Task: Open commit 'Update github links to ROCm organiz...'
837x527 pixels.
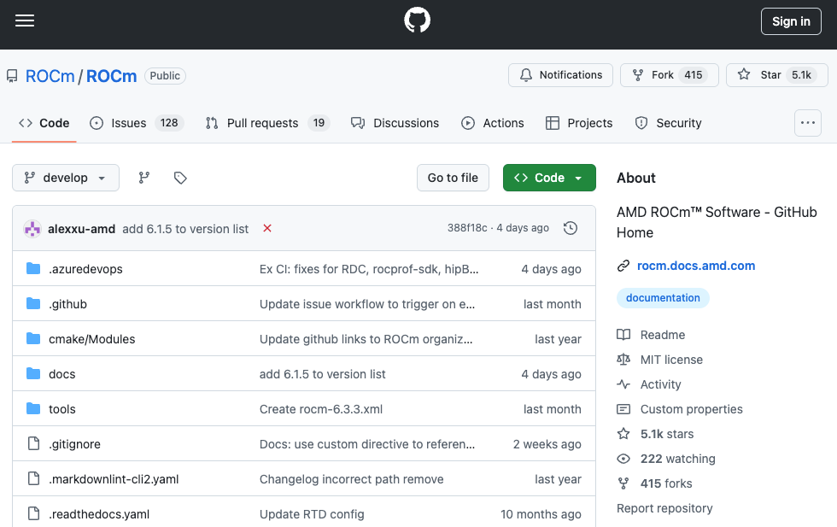Action: pos(366,339)
